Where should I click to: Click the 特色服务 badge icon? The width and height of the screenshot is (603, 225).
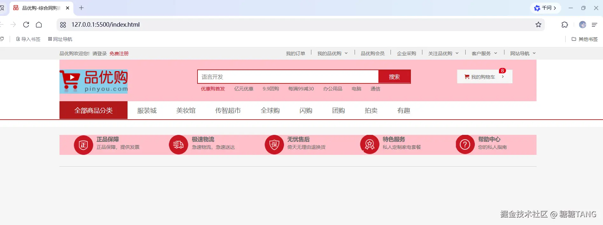(x=370, y=145)
